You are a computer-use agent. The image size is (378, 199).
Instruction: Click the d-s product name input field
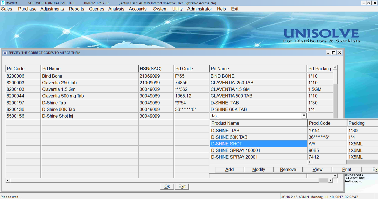[256, 116]
